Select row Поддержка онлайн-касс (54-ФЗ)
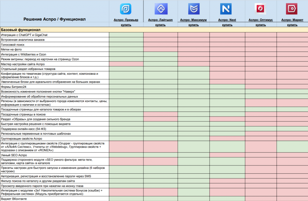The height and width of the screenshot is (201, 308). click(x=55, y=129)
